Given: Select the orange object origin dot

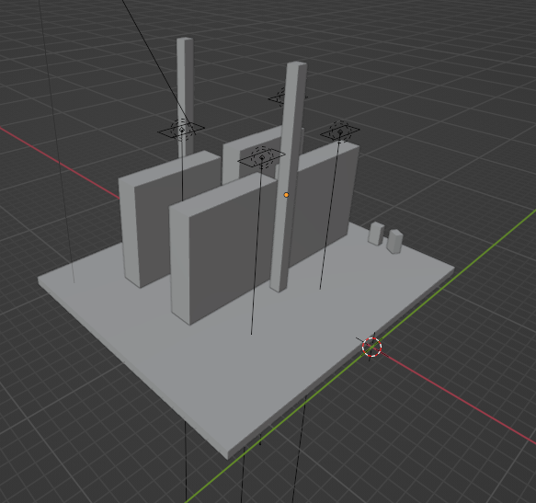Looking at the screenshot, I should click(286, 195).
